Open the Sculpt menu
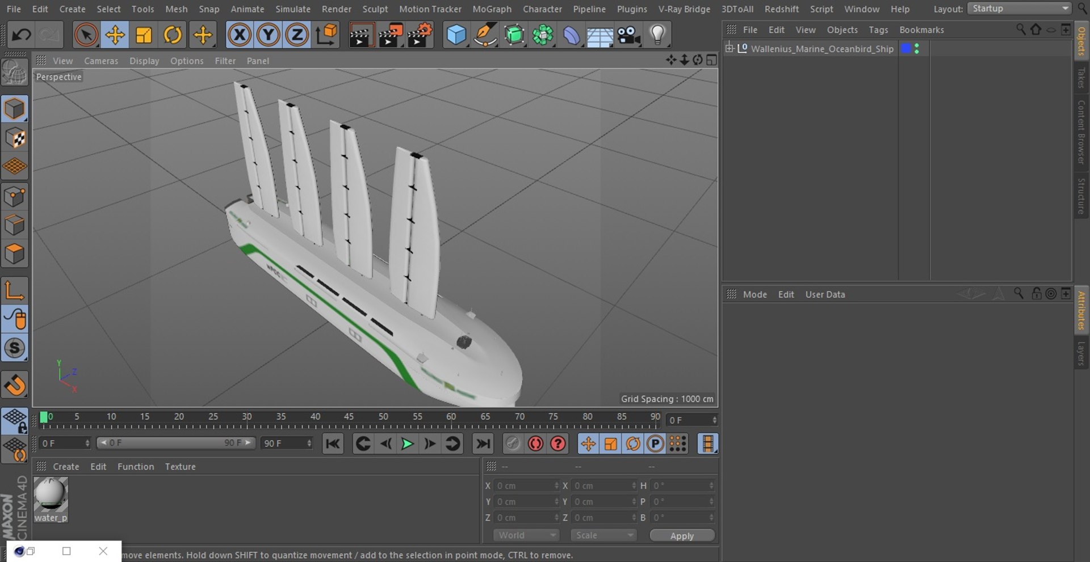The height and width of the screenshot is (562, 1090). click(x=375, y=9)
